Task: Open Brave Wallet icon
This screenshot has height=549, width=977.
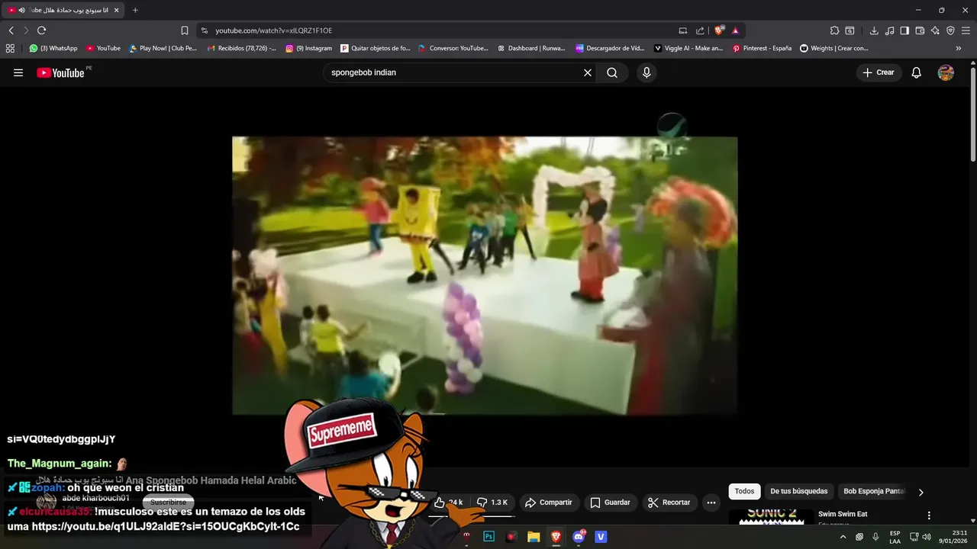Action: click(x=920, y=30)
